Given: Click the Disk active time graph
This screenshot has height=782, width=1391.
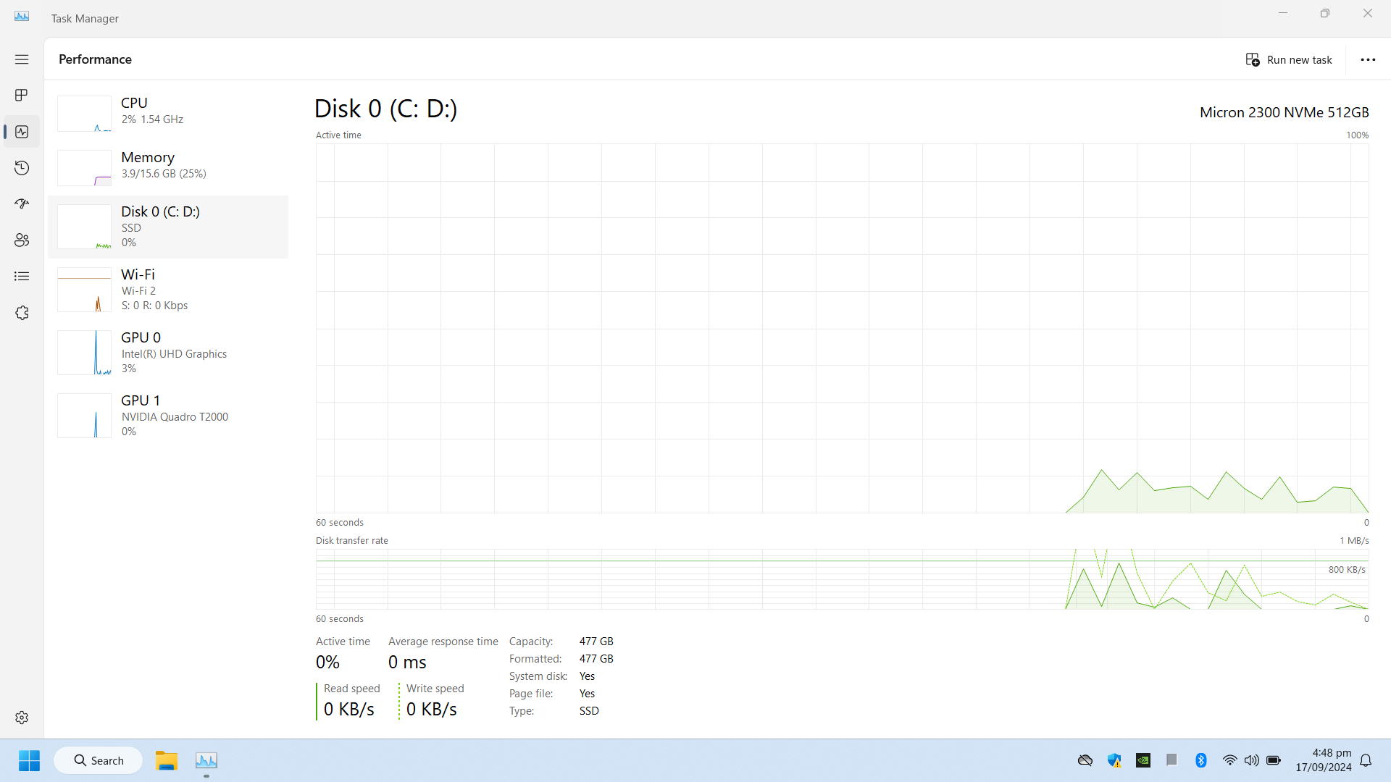Looking at the screenshot, I should click(842, 328).
